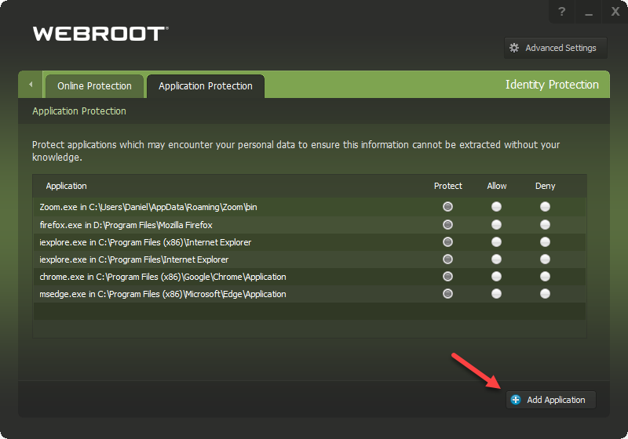Go back with the left arrow tab
The height and width of the screenshot is (439, 628).
31,85
